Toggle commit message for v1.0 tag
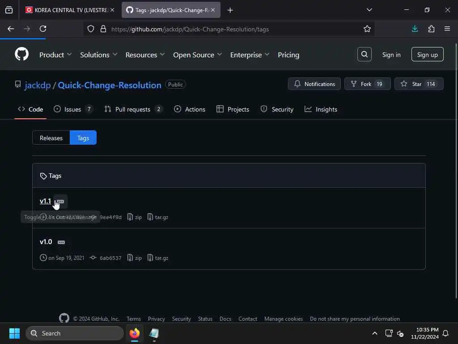458x344 pixels. (x=61, y=242)
